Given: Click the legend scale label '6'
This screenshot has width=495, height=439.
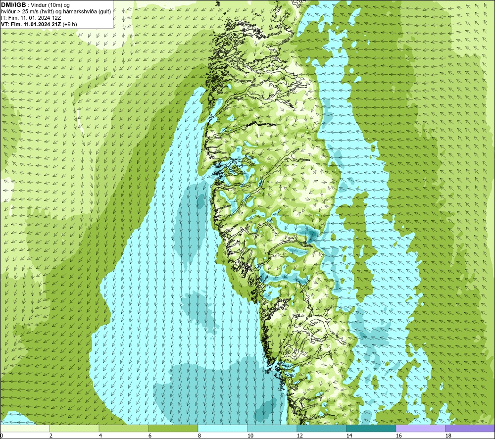Looking at the screenshot, I should [150, 436].
